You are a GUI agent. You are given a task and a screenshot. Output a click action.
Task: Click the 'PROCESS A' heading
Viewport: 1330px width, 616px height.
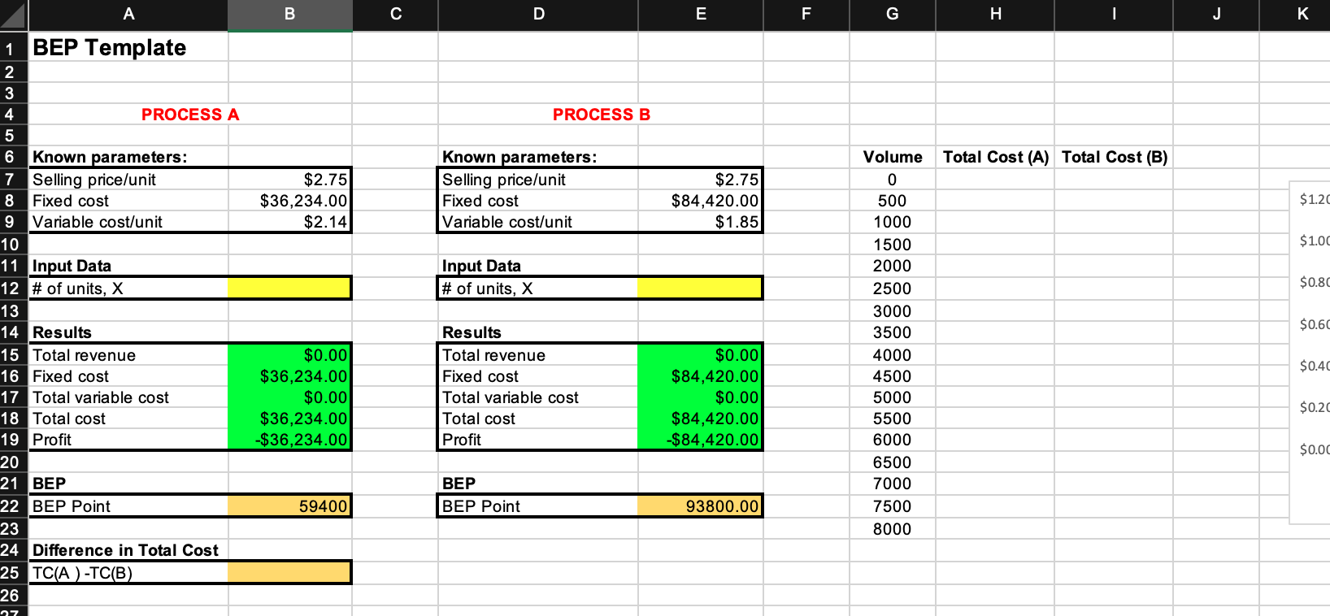click(x=190, y=115)
